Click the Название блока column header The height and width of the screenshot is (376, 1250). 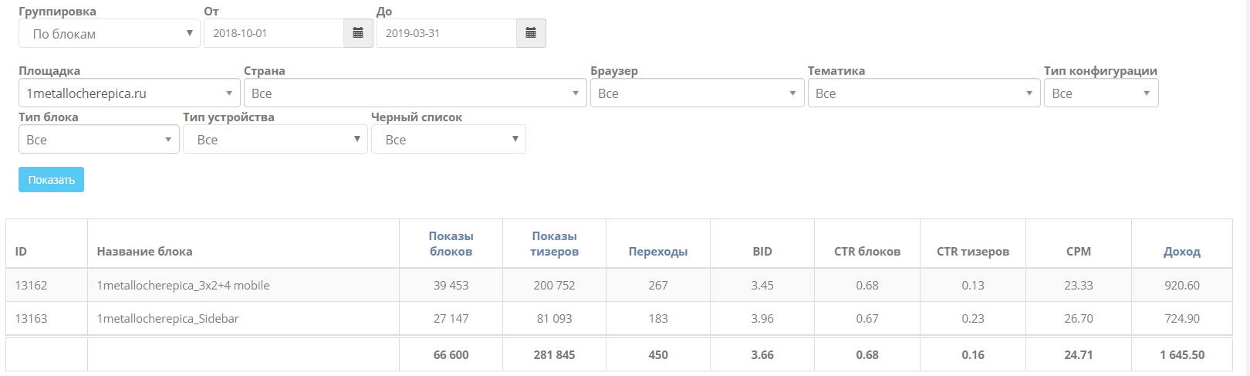click(x=144, y=252)
